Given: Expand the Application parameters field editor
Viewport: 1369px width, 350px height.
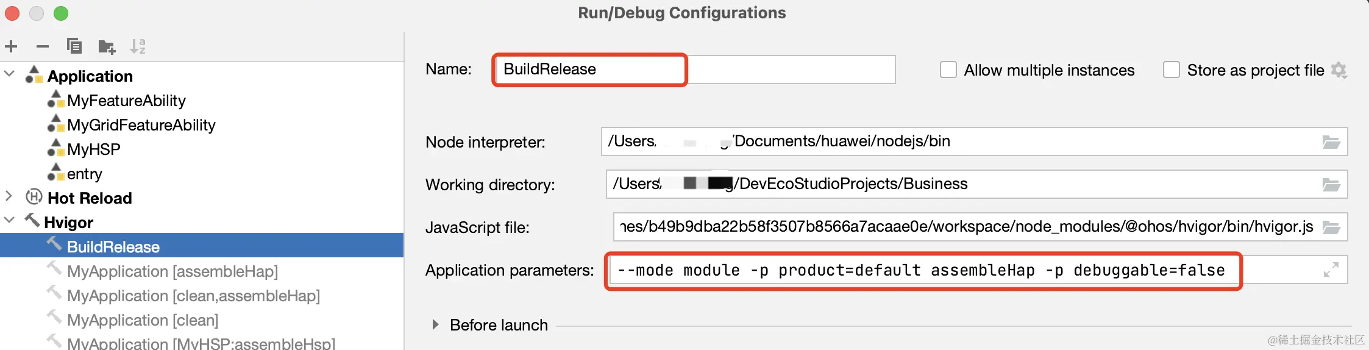Looking at the screenshot, I should [1331, 270].
